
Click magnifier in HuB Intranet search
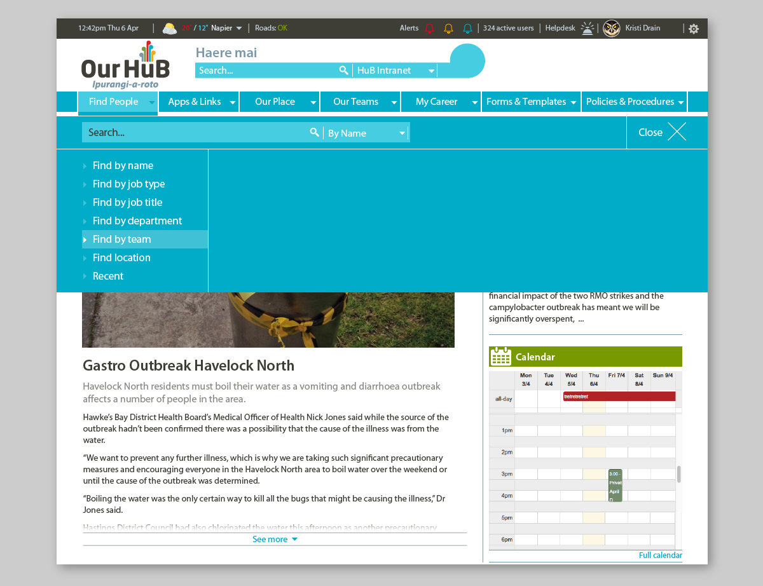click(343, 71)
